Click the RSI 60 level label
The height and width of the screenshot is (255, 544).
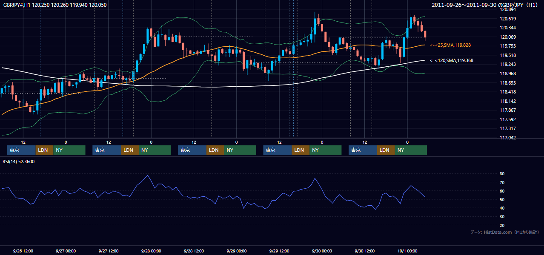tap(502, 191)
